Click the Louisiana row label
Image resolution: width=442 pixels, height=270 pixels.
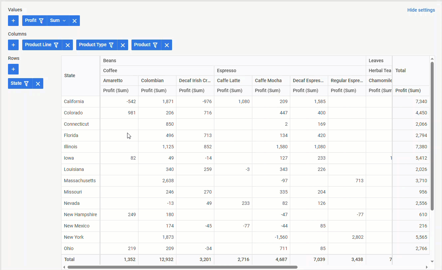pyautogui.click(x=81, y=170)
